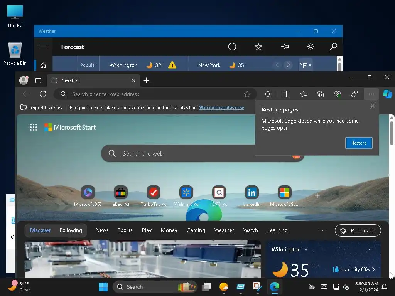Viewport: 395px width, 296px height.
Task: Go to Weather home icon
Action: pyautogui.click(x=43, y=66)
